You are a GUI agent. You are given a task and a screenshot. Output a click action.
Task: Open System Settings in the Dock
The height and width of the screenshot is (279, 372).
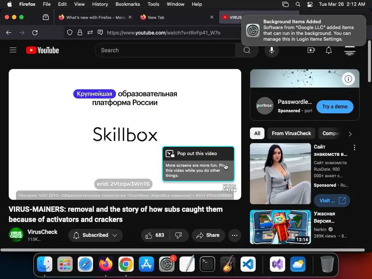pos(166,264)
